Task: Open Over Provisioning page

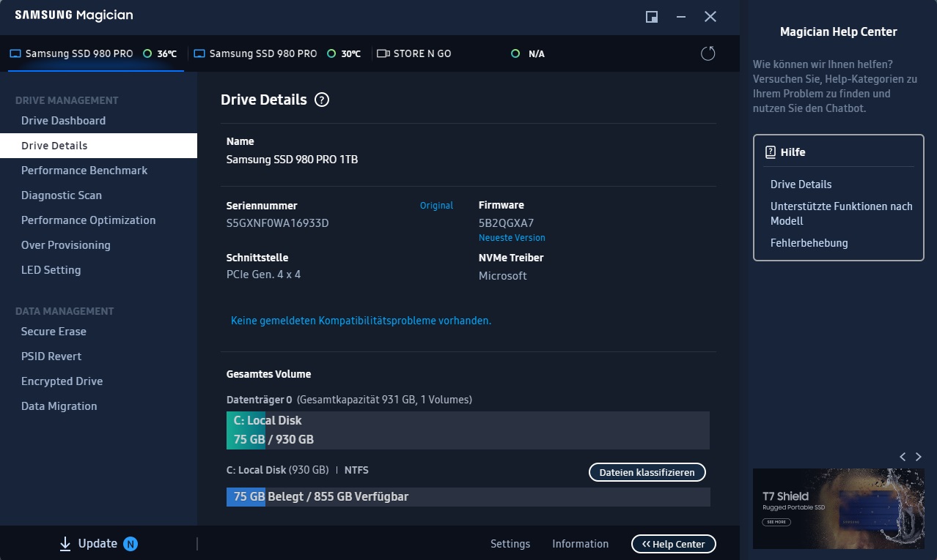Action: click(x=98, y=245)
